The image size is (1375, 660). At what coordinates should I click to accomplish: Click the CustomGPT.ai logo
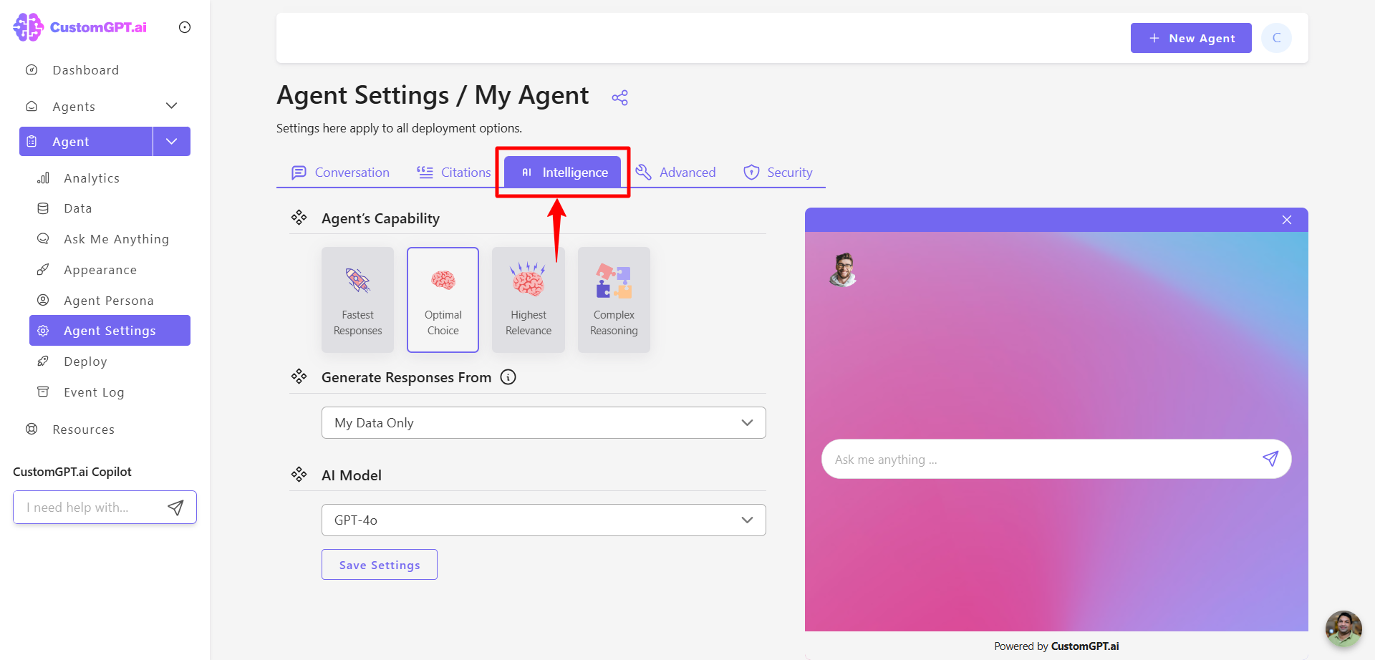pyautogui.click(x=79, y=27)
